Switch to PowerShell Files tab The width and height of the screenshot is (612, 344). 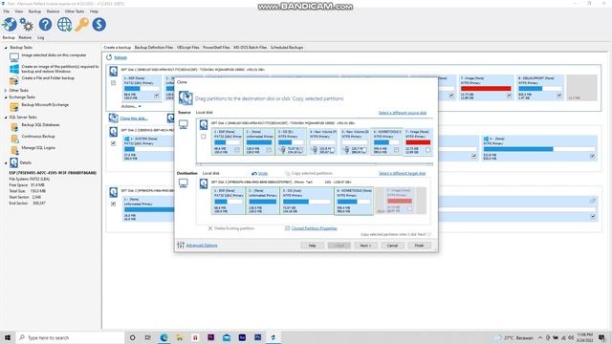pyautogui.click(x=216, y=47)
